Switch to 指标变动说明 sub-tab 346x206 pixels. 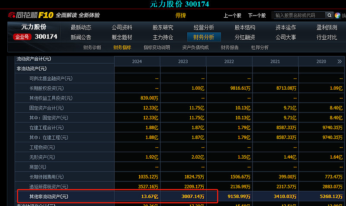[157, 47]
